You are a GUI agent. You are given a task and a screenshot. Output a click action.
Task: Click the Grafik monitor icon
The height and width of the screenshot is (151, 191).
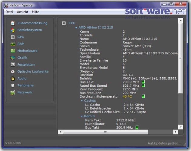tap(13, 58)
